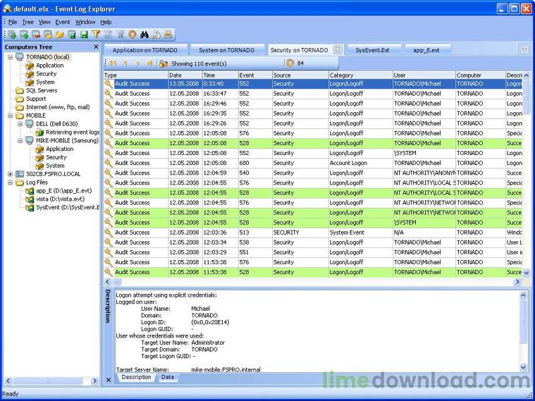The height and width of the screenshot is (401, 535).
Task: Collapse the TORNADO (local) tree node
Action: [x=11, y=57]
